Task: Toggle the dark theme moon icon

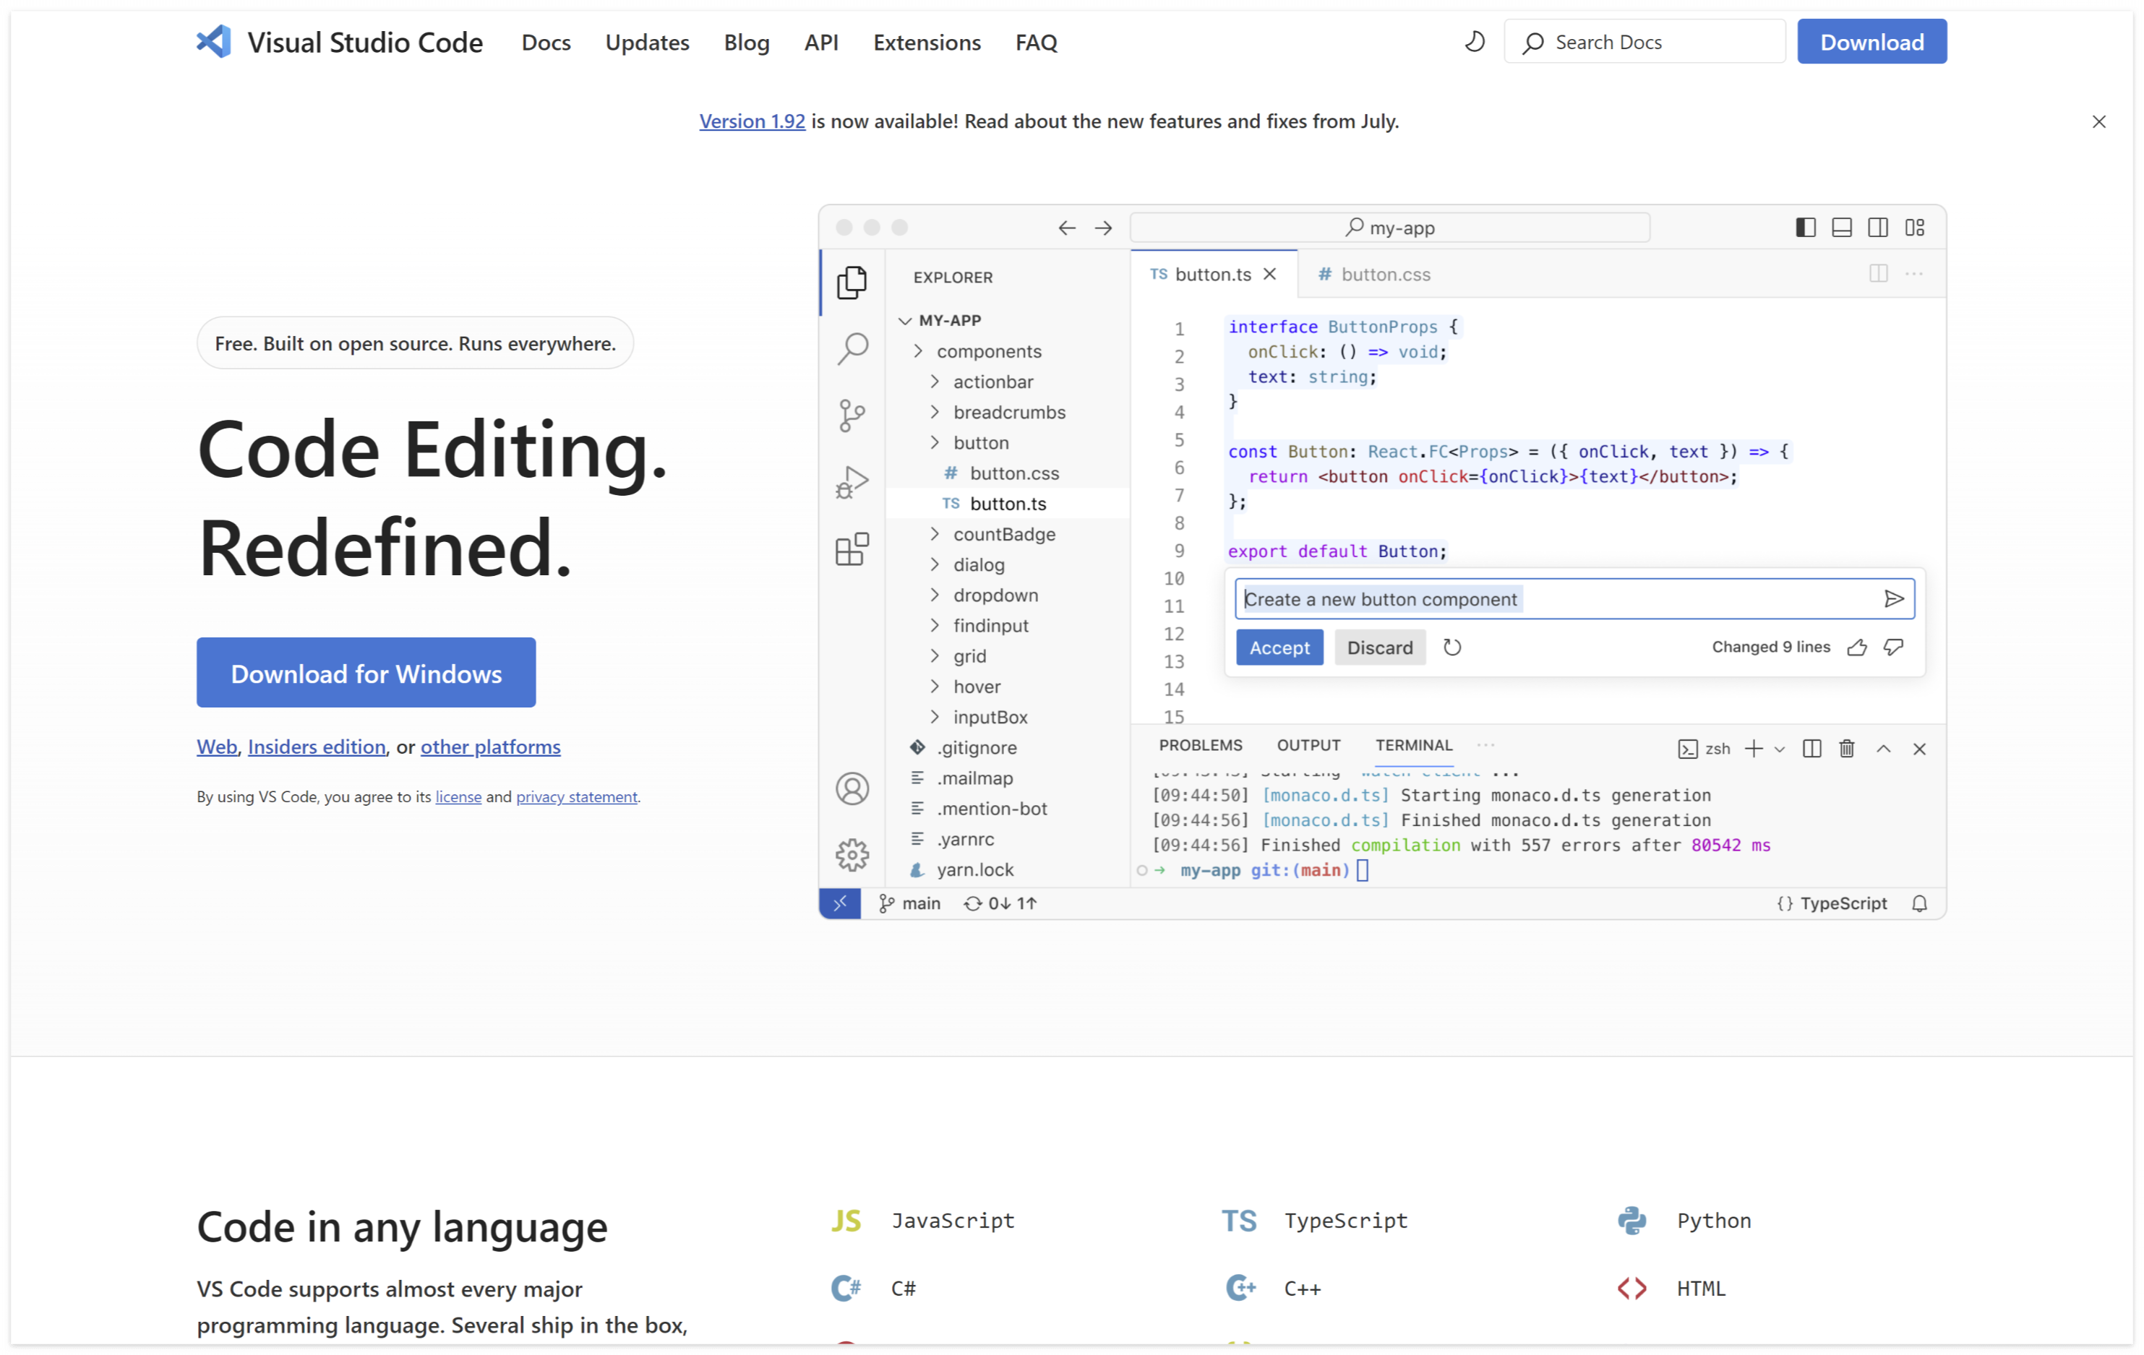Action: coord(1475,42)
